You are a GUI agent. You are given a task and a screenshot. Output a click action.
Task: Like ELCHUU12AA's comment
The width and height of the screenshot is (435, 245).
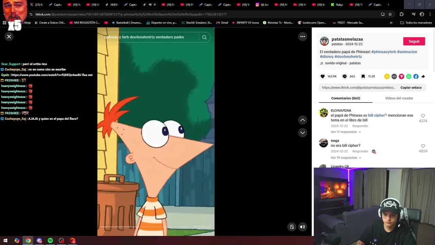423,116
